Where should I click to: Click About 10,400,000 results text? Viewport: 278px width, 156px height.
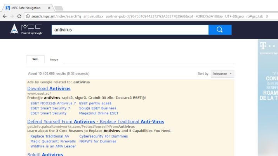point(59,74)
